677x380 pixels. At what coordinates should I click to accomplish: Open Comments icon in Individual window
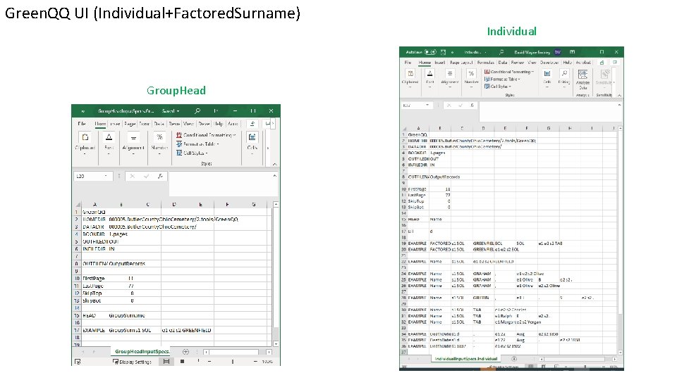614,63
